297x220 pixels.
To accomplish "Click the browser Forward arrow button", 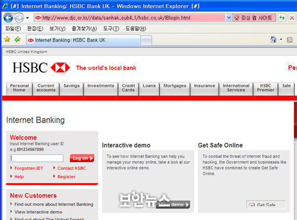I will tap(19, 18).
